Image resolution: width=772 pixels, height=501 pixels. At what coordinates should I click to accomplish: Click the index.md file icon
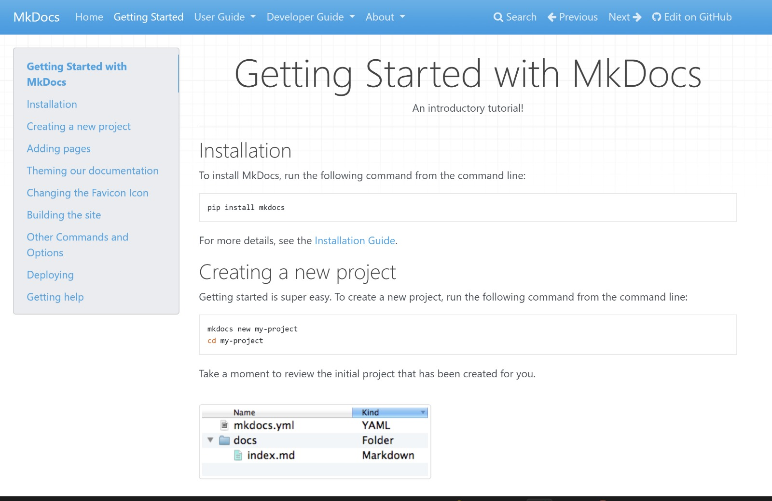pos(238,455)
